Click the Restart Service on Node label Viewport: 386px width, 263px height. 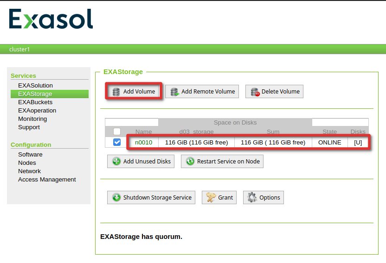point(228,161)
